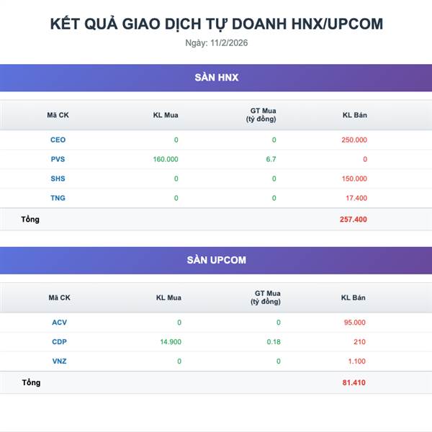This screenshot has width=432, height=432.
Task: Click the CEO stock code link
Action: click(x=58, y=140)
